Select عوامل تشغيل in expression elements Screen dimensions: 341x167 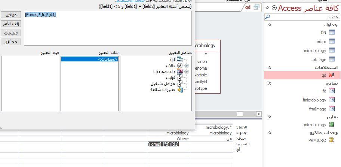pos(163,84)
